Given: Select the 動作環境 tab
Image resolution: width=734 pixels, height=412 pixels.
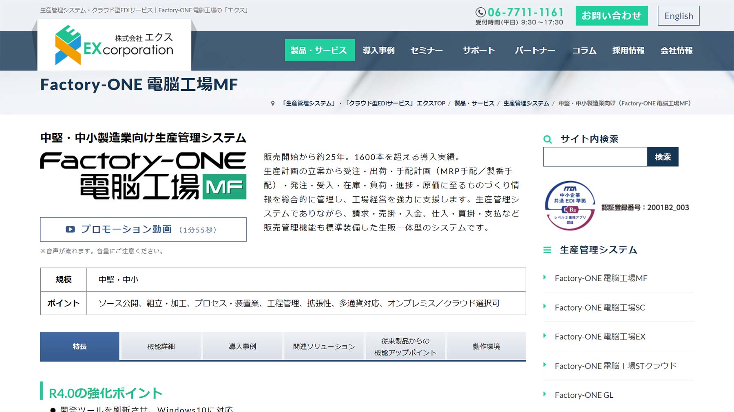Looking at the screenshot, I should click(486, 346).
